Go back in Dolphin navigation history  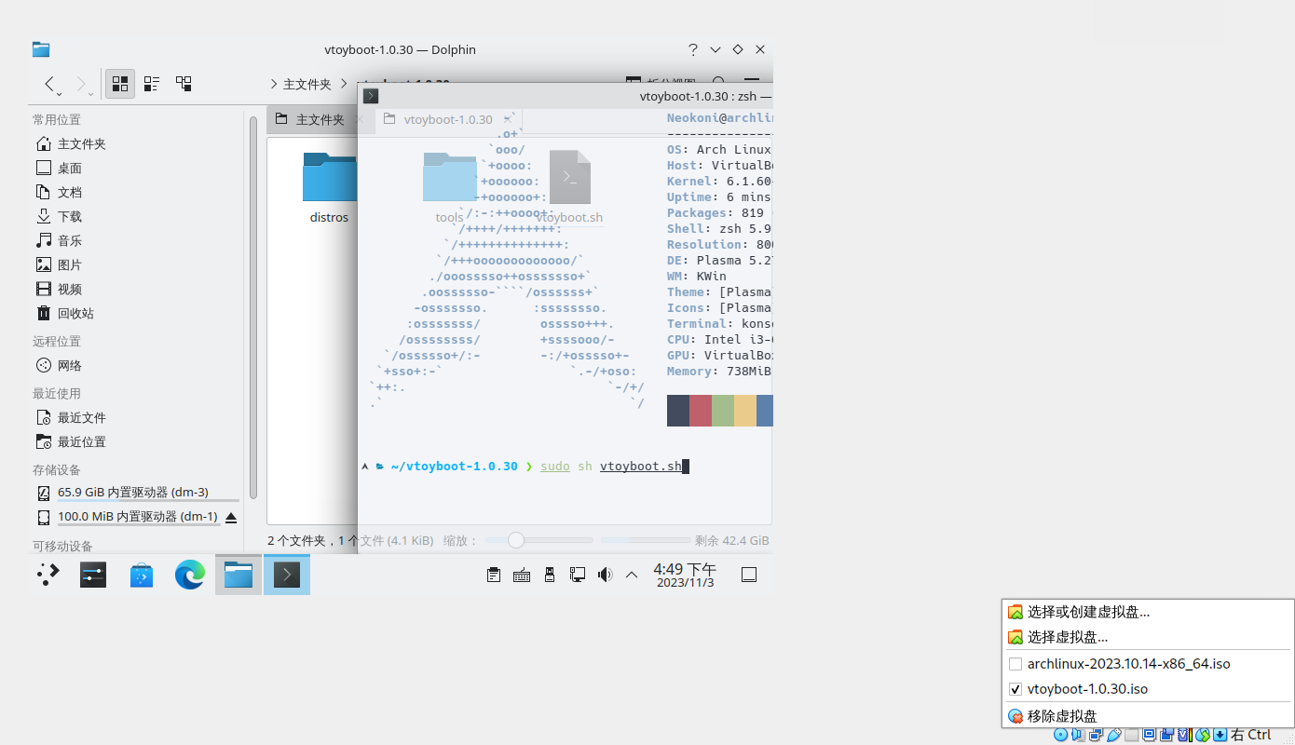pos(50,84)
